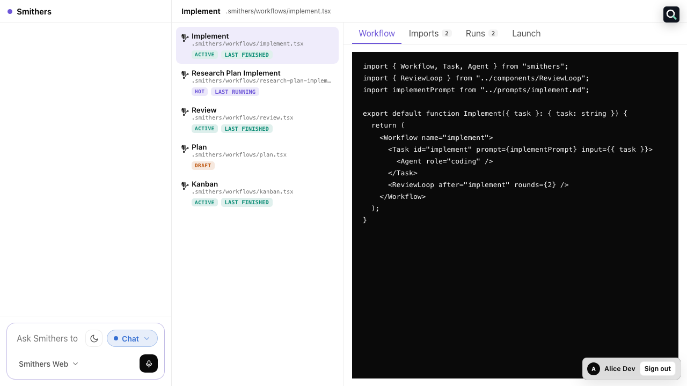Screen dimensions: 687x386
Task: Click the HOT badge on Research Plan Implement
Action: point(200,92)
